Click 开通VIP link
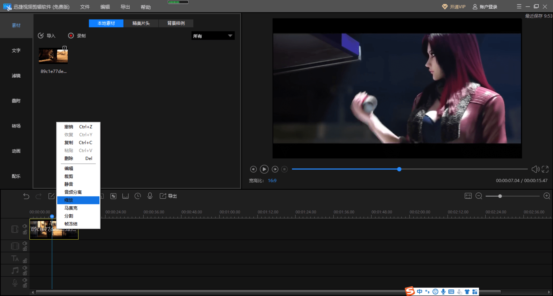 click(454, 7)
